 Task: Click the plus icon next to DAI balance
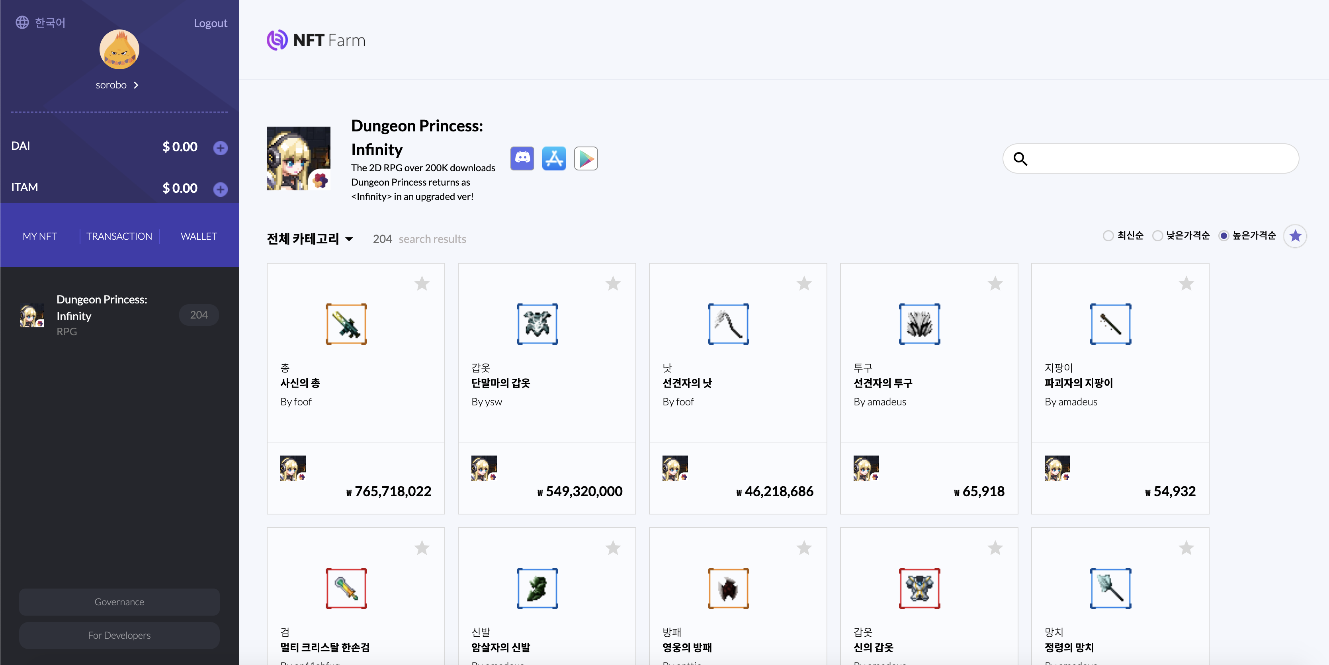[x=220, y=148]
